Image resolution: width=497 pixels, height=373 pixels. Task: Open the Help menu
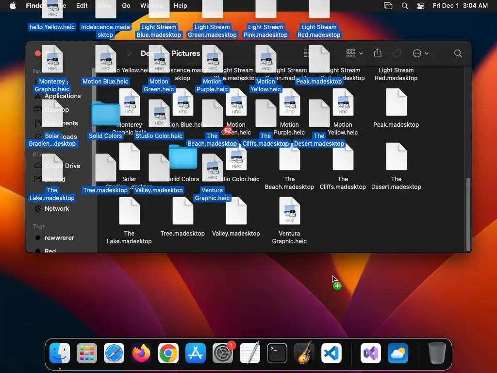point(181,5)
